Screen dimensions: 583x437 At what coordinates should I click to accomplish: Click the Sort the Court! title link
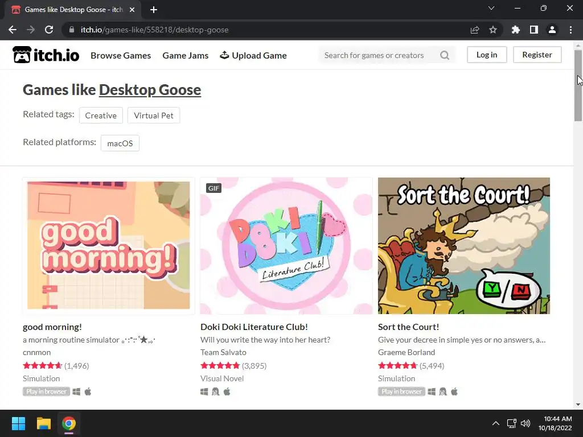[x=409, y=327]
